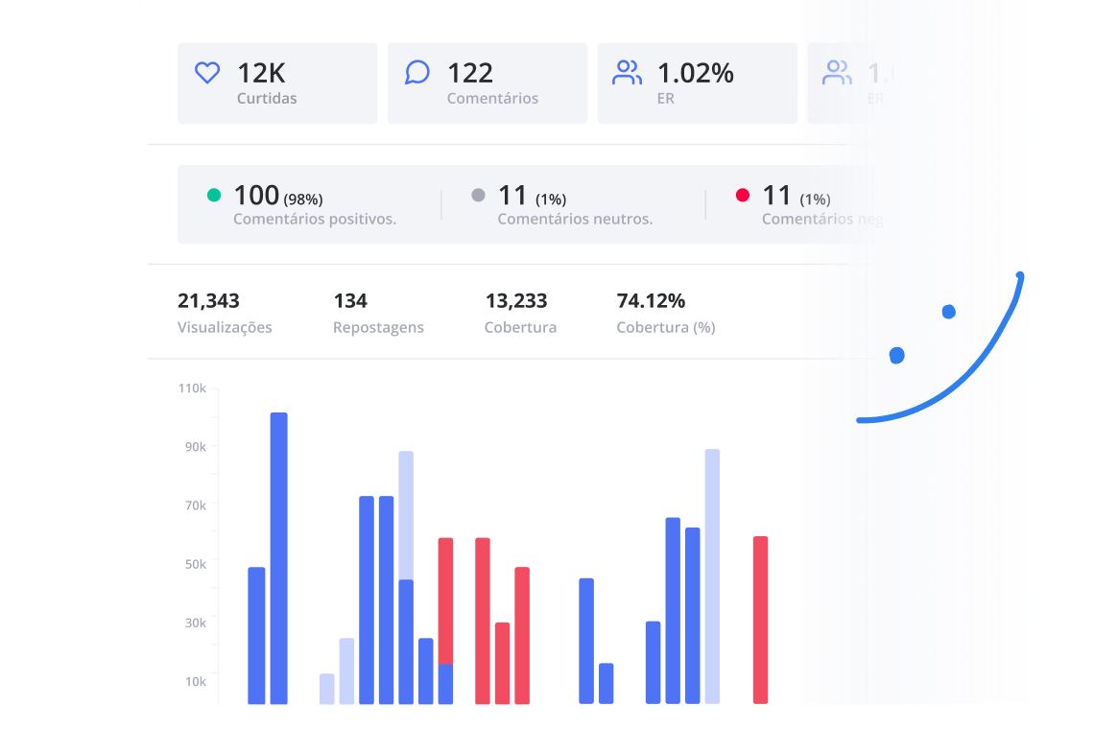The height and width of the screenshot is (729, 1094).
Task: Click the faded users icon in fourth card
Action: point(837,73)
